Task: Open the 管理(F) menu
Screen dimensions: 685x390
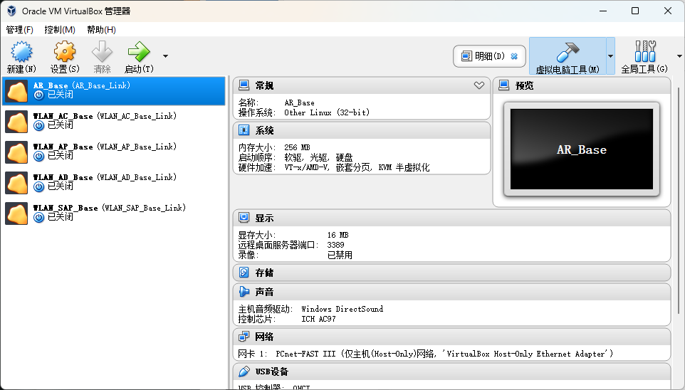Action: (x=20, y=30)
